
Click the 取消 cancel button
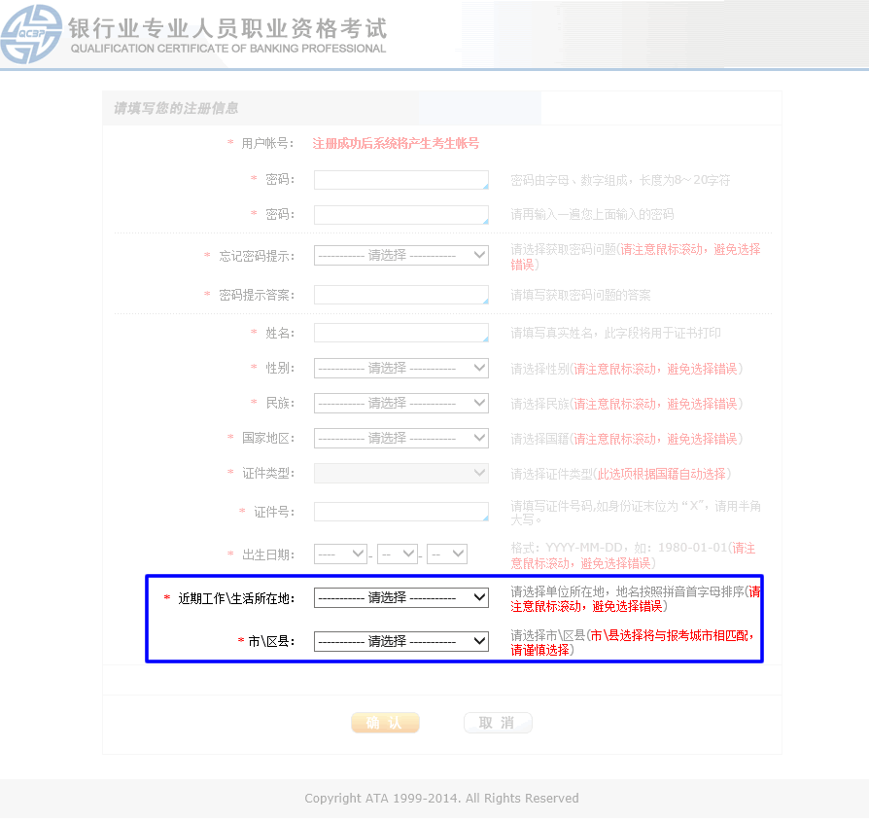click(497, 722)
